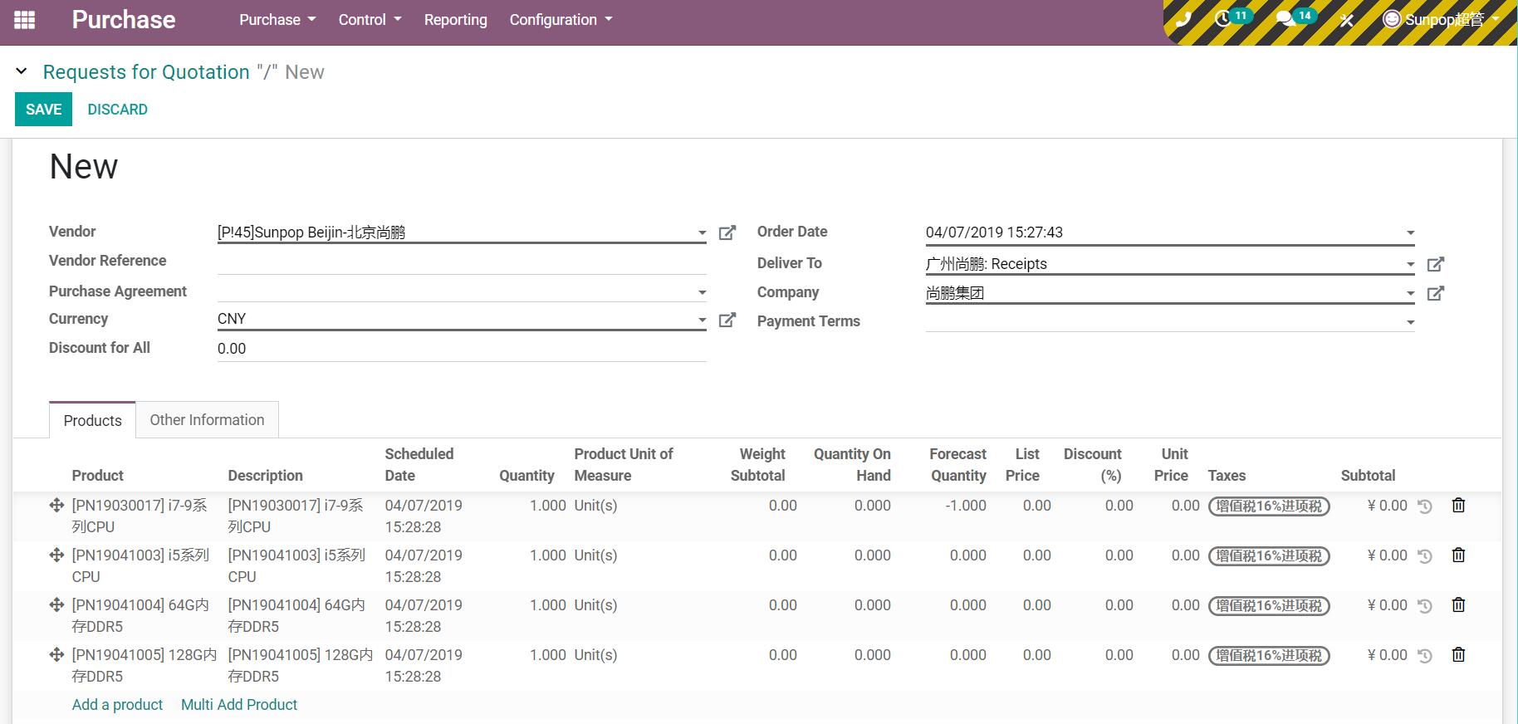Image resolution: width=1518 pixels, height=724 pixels.
Task: Click the Purchase app title
Action: point(124,20)
